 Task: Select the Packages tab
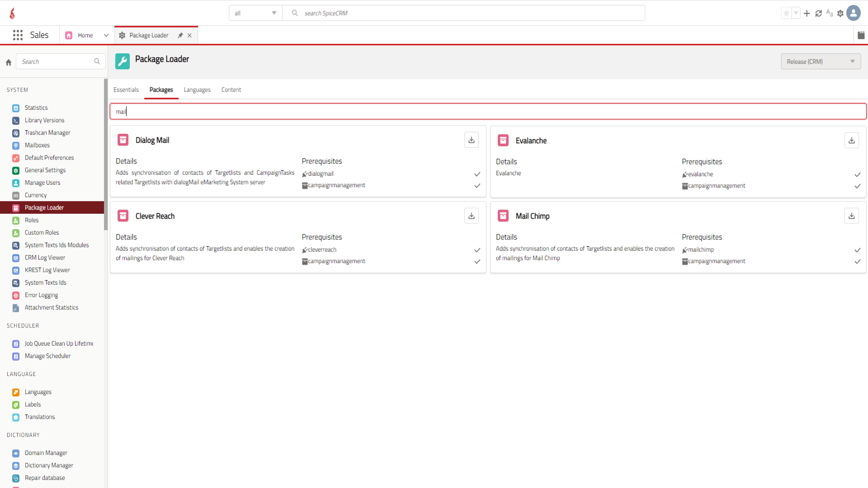161,90
